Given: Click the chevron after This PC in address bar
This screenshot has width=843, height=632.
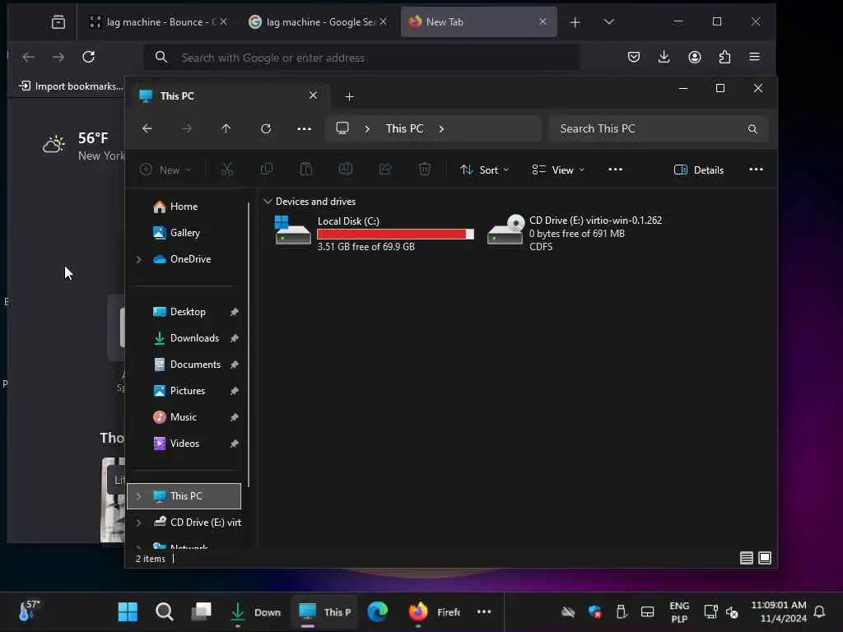Looking at the screenshot, I should pos(441,129).
